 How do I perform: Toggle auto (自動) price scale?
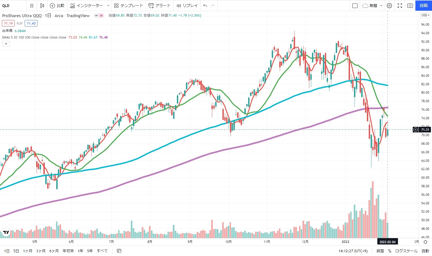click(425, 251)
